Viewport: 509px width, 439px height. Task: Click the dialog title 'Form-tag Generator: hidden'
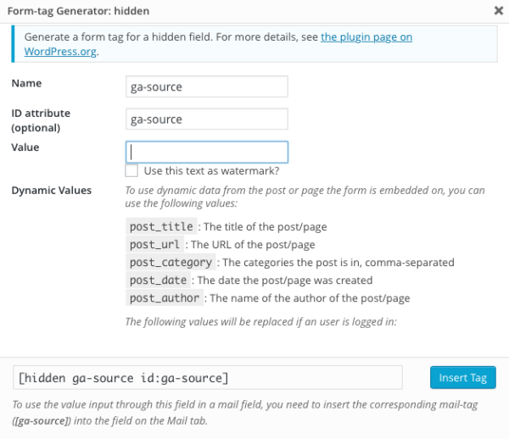[x=78, y=11]
